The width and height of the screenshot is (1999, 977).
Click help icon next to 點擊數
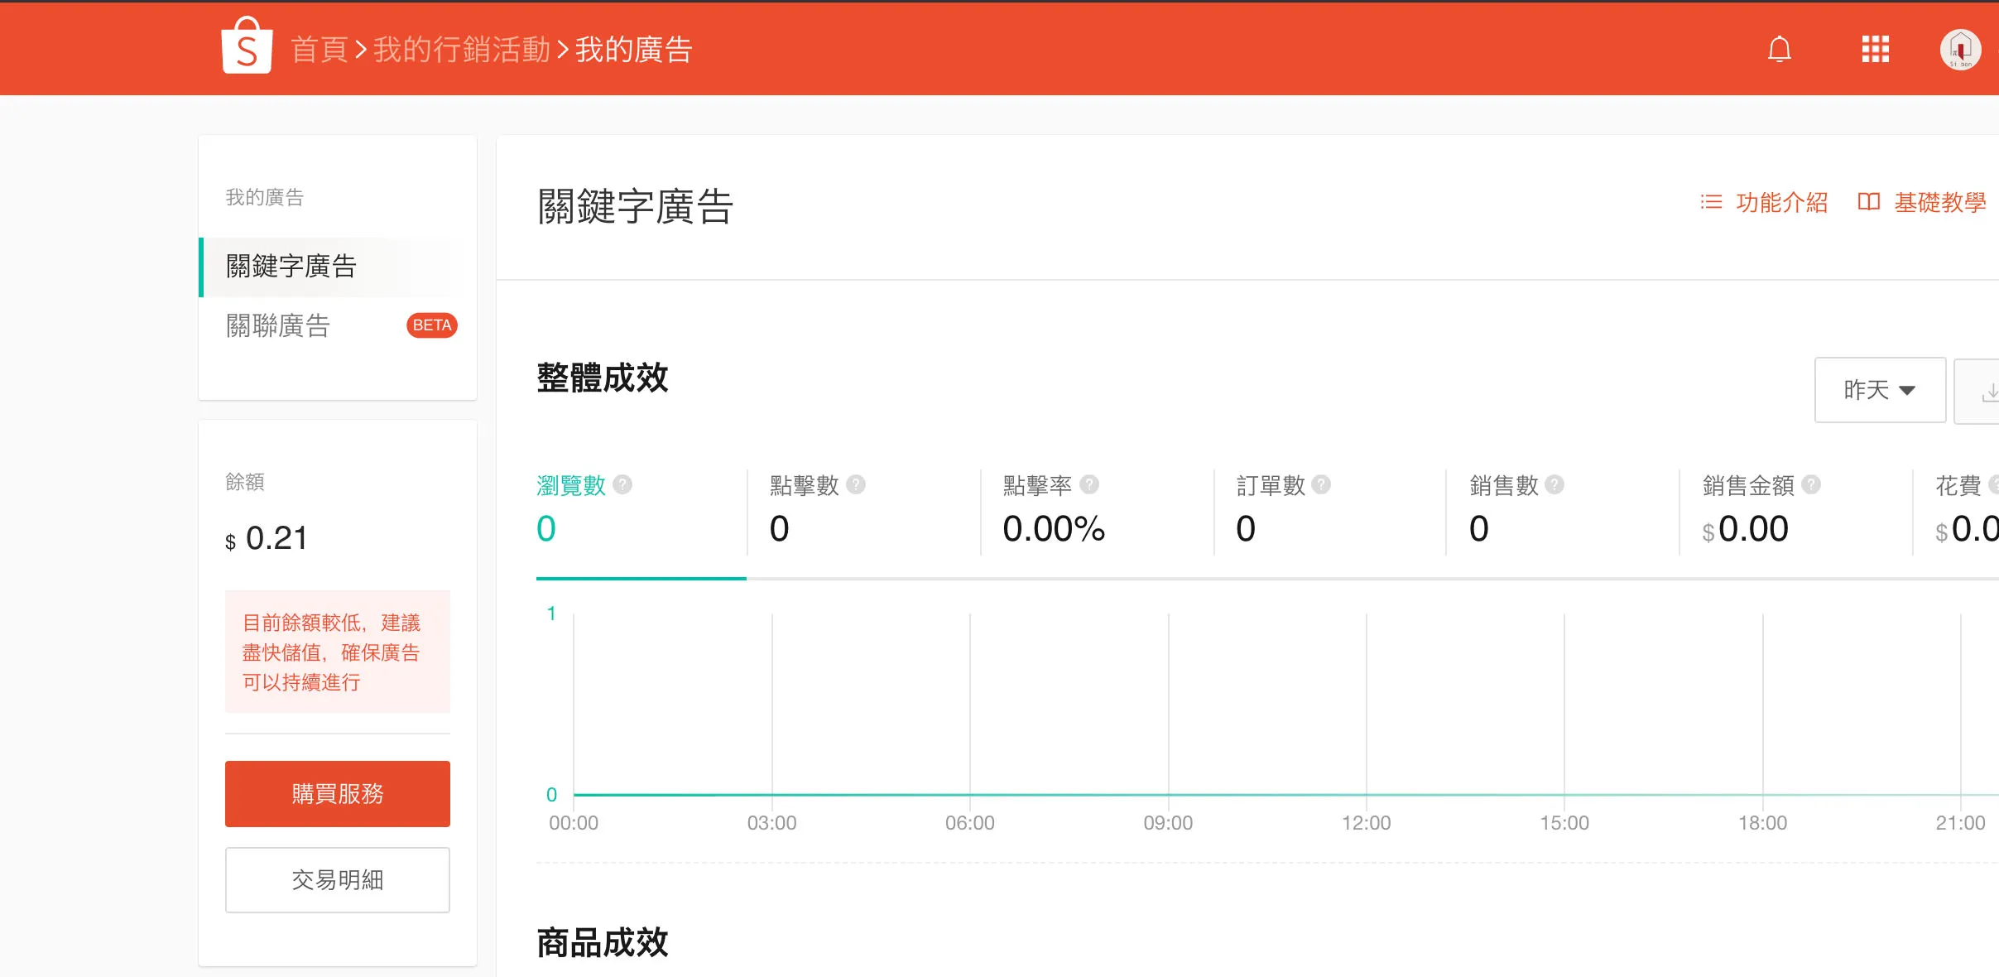856,484
